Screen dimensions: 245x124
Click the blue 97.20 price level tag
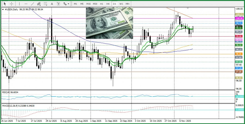[x=239, y=68]
